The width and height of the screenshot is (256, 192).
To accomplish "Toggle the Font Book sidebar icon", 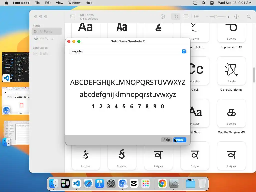I will tap(72, 17).
